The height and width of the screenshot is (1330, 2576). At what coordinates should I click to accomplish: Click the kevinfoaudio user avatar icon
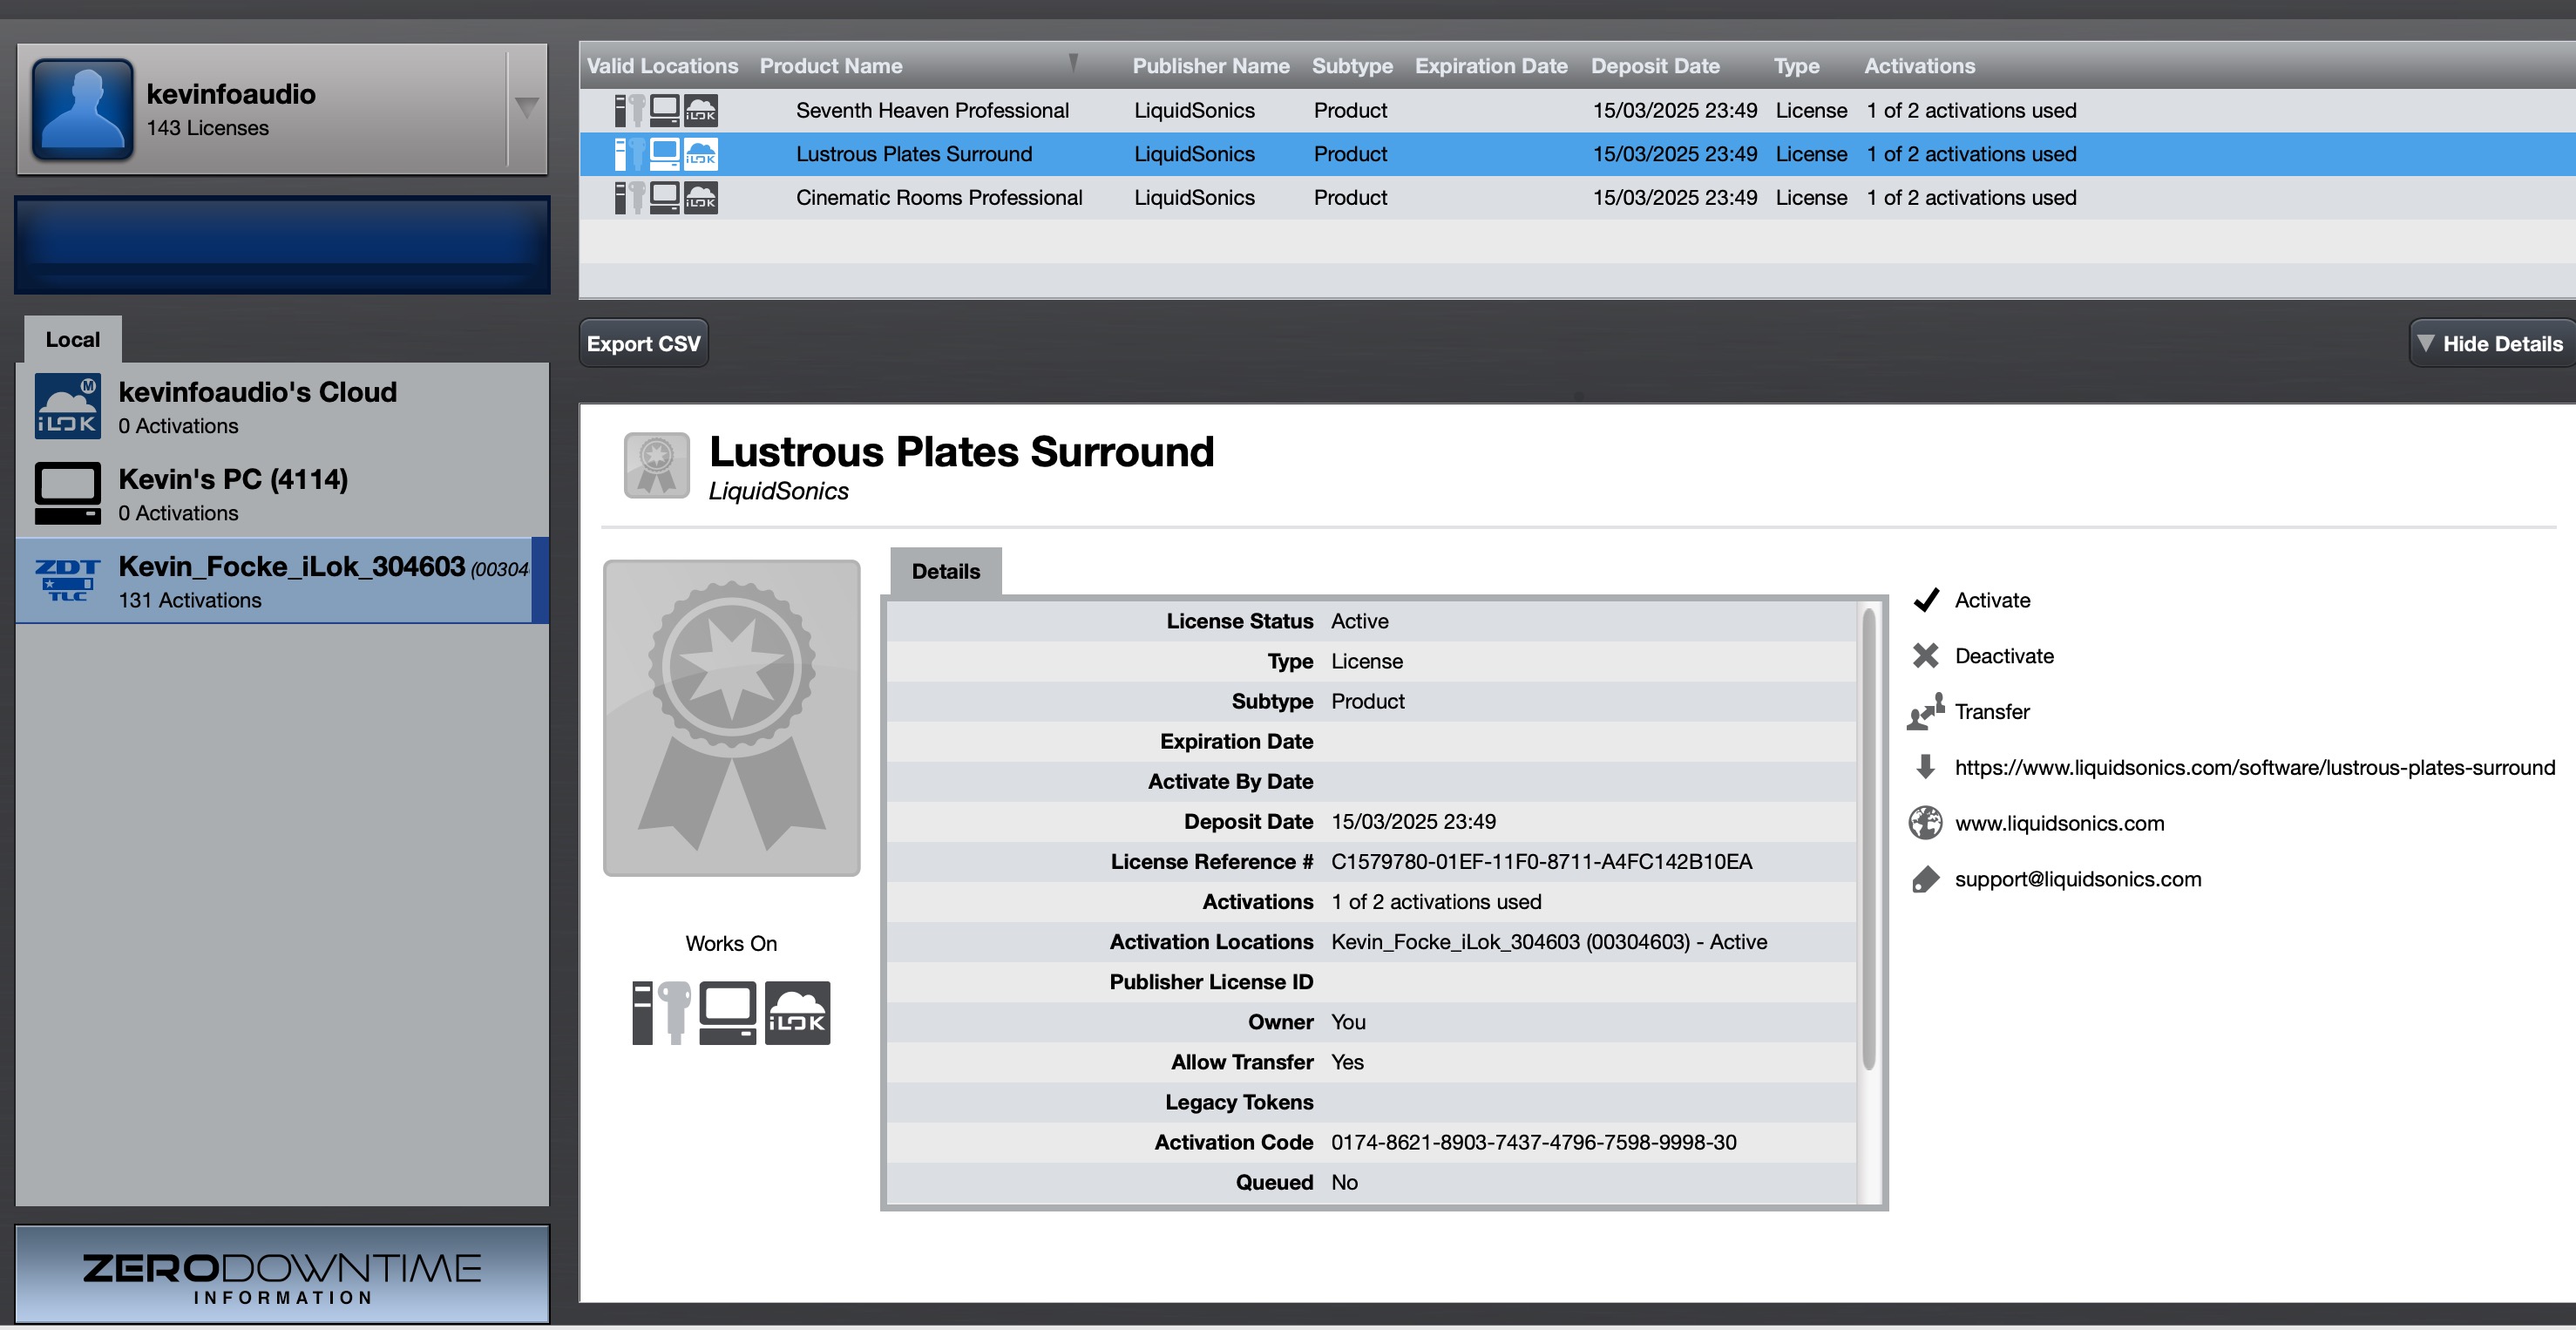tap(83, 109)
